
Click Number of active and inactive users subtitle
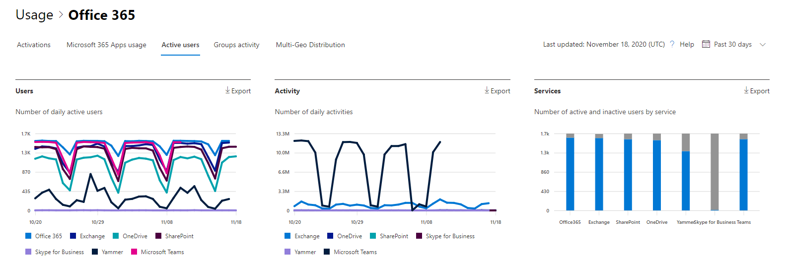(605, 112)
